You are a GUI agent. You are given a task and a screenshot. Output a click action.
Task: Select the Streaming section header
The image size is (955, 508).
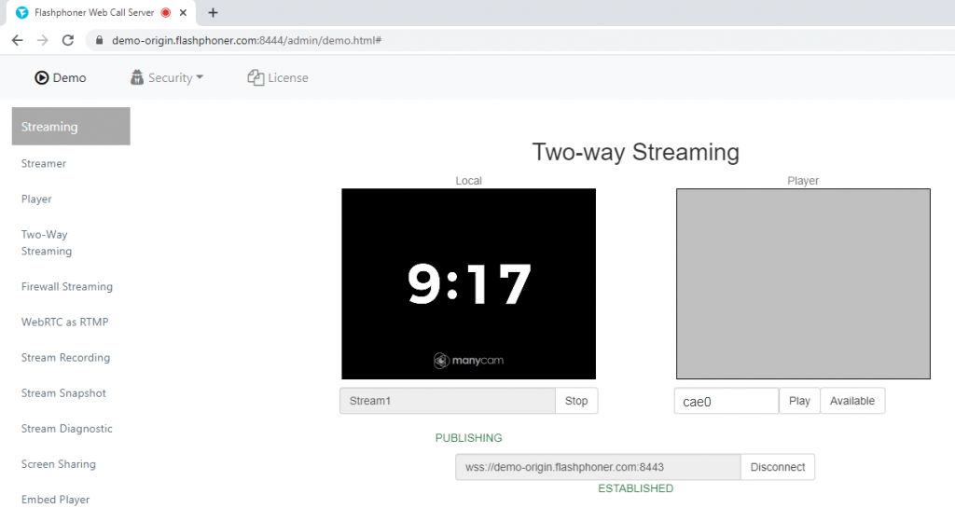71,127
